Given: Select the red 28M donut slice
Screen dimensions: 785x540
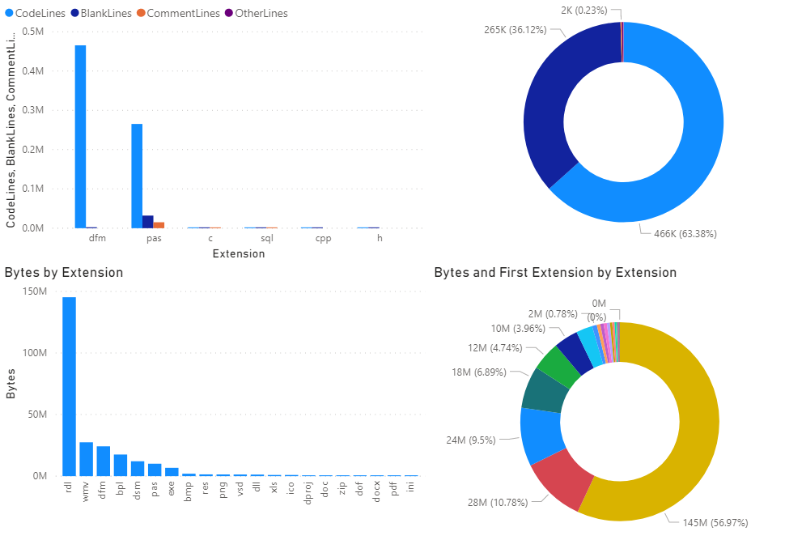Looking at the screenshot, I should [x=563, y=478].
